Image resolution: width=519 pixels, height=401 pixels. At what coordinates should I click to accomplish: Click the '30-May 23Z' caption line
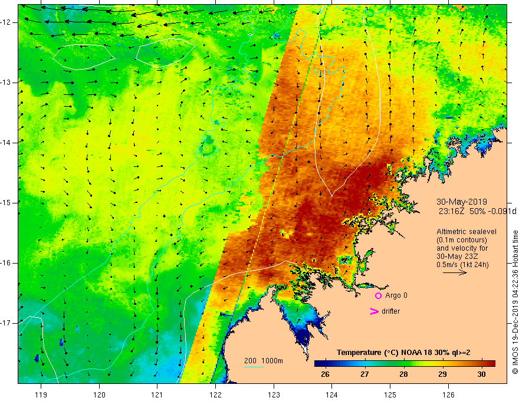pyautogui.click(x=457, y=257)
